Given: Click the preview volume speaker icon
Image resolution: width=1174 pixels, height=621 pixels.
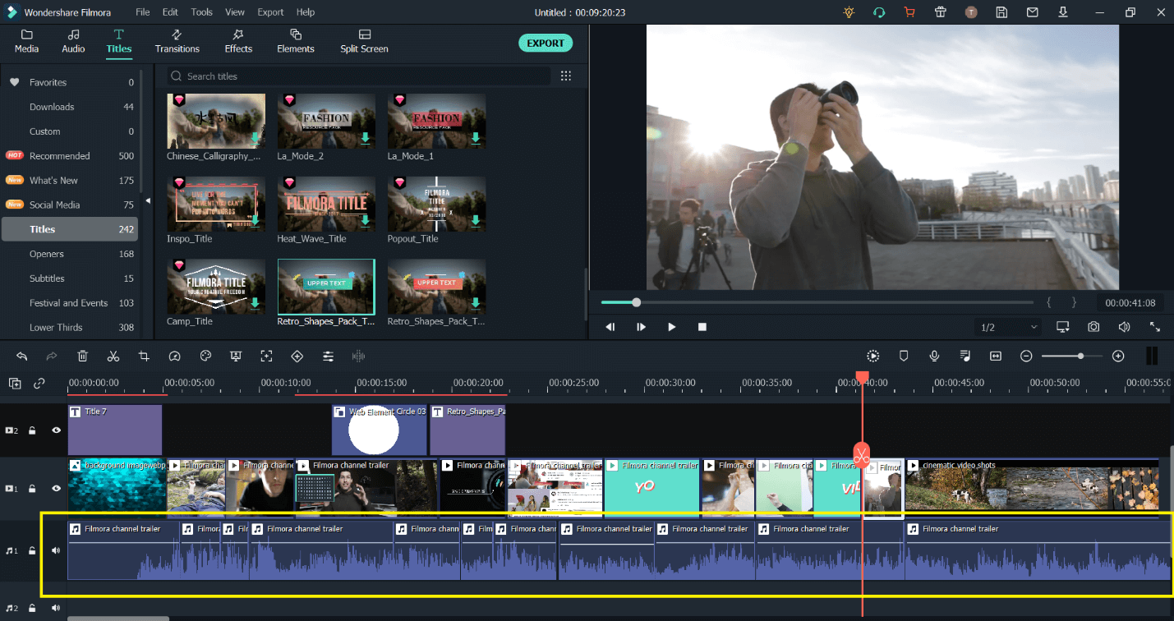Looking at the screenshot, I should click(1124, 327).
